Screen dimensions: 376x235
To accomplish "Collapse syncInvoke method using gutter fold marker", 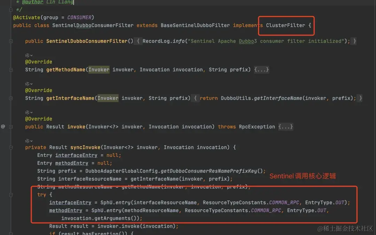I will [11, 148].
